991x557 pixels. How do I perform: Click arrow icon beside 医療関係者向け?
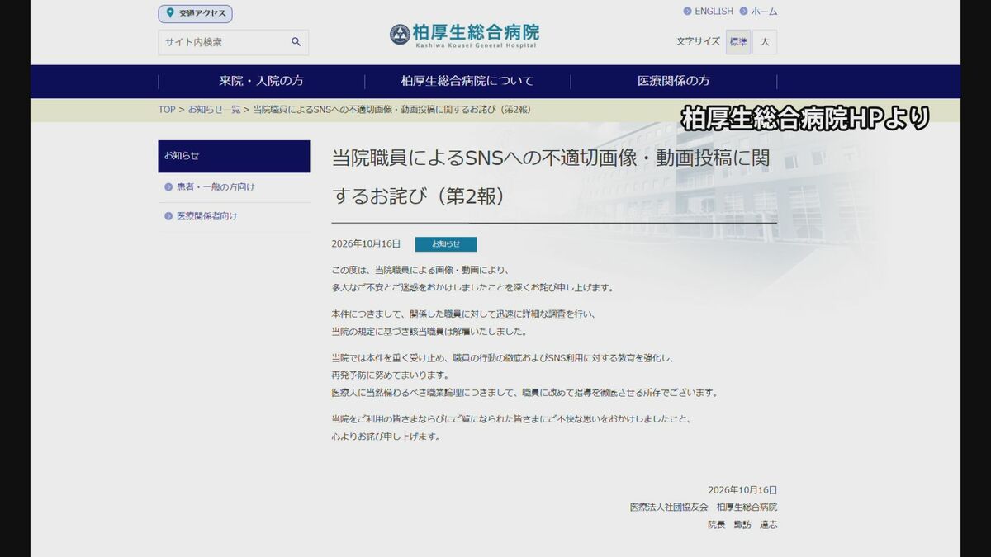click(168, 216)
